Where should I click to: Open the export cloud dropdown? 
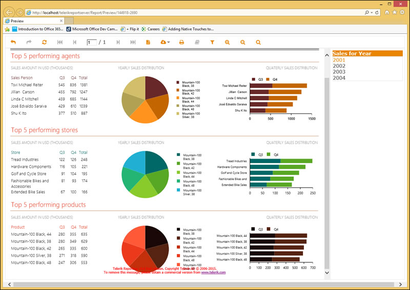[165, 42]
